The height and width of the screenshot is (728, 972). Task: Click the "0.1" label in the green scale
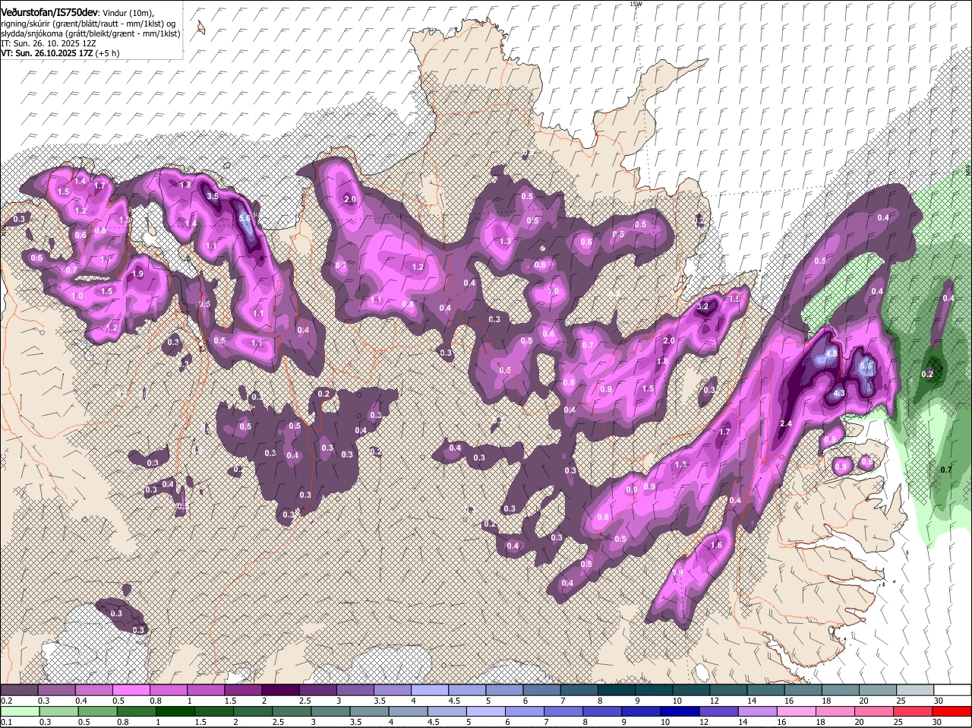(x=6, y=722)
